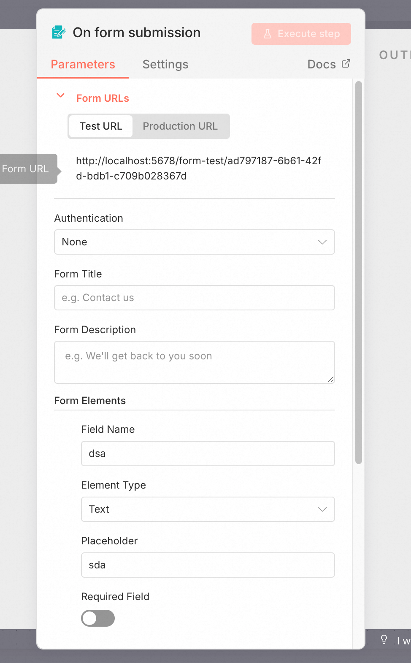
Task: Click the flask icon in Execute step
Action: [268, 34]
